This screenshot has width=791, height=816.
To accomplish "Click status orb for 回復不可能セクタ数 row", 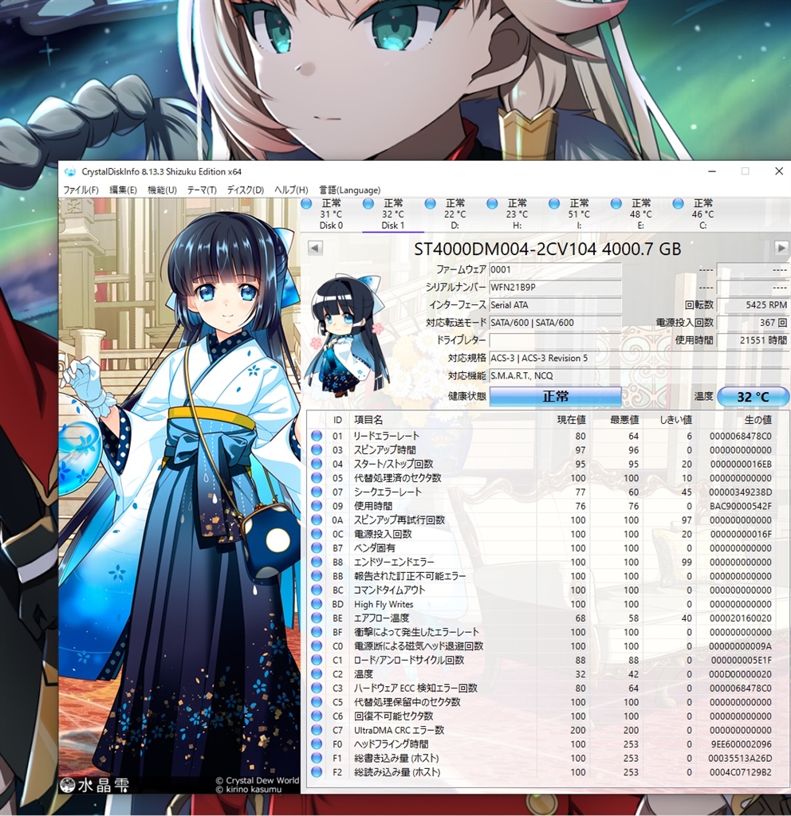I will [x=317, y=716].
